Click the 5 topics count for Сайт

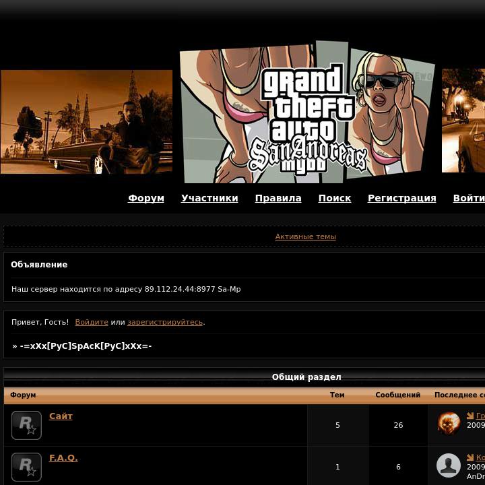[x=337, y=425]
